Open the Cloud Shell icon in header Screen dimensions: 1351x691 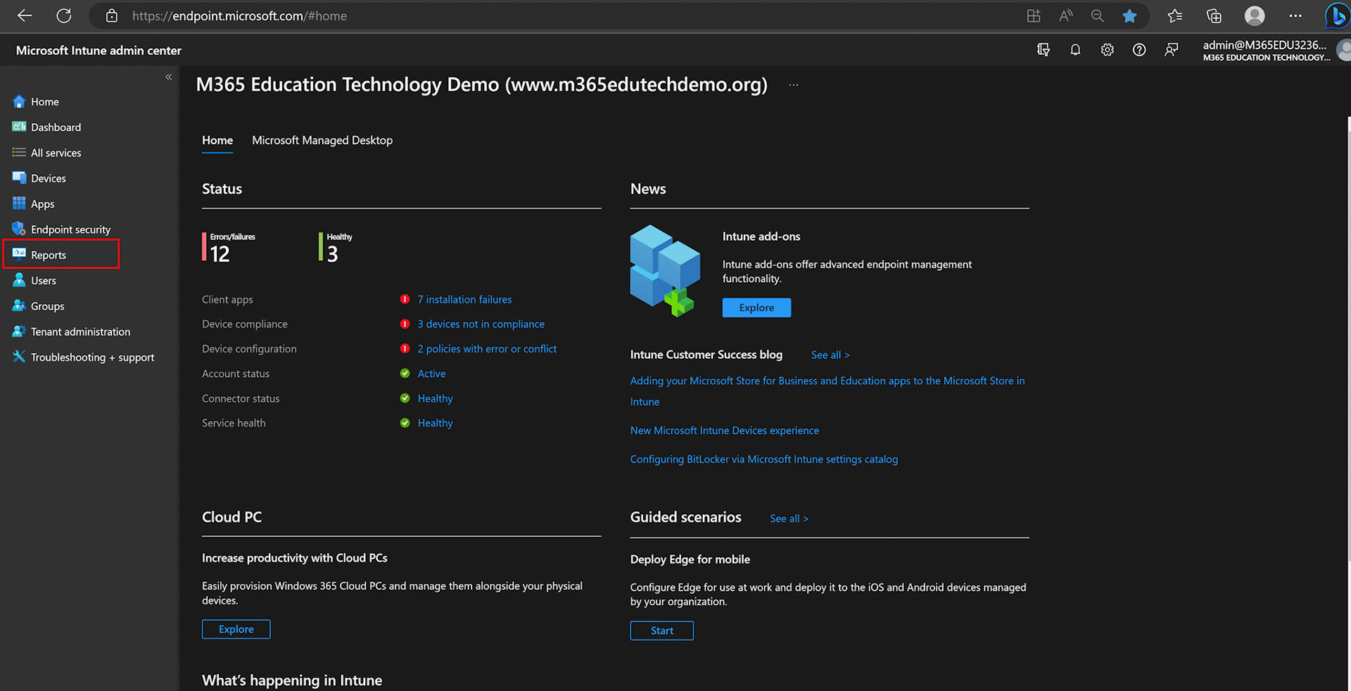click(1044, 49)
